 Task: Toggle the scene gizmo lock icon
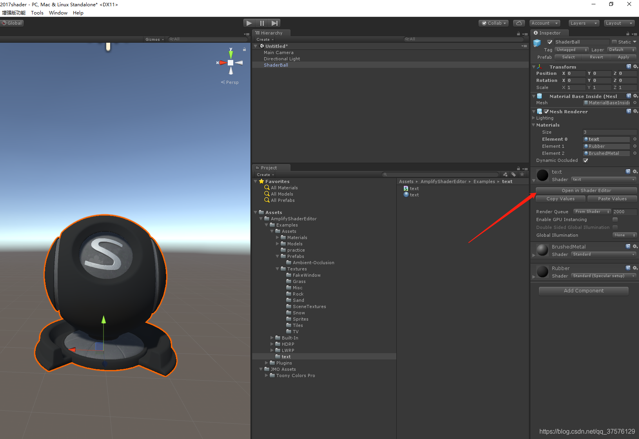(x=244, y=49)
